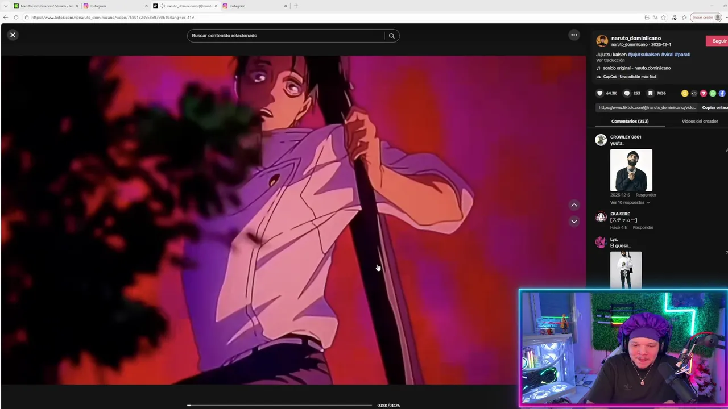Click the video progress bar
The image size is (728, 409).
point(279,405)
